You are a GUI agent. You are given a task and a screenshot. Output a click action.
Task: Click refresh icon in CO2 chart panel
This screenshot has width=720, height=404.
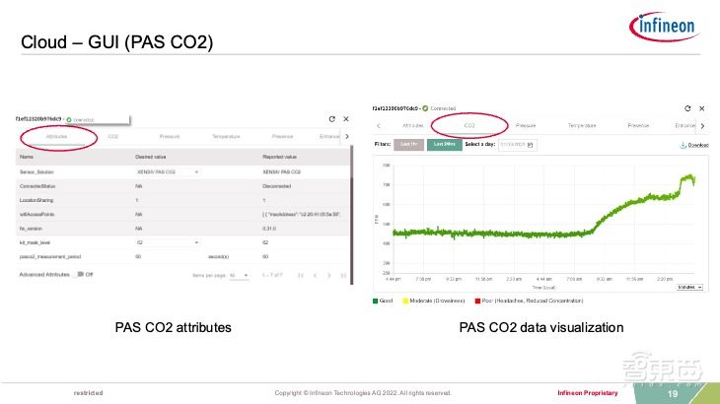(686, 107)
